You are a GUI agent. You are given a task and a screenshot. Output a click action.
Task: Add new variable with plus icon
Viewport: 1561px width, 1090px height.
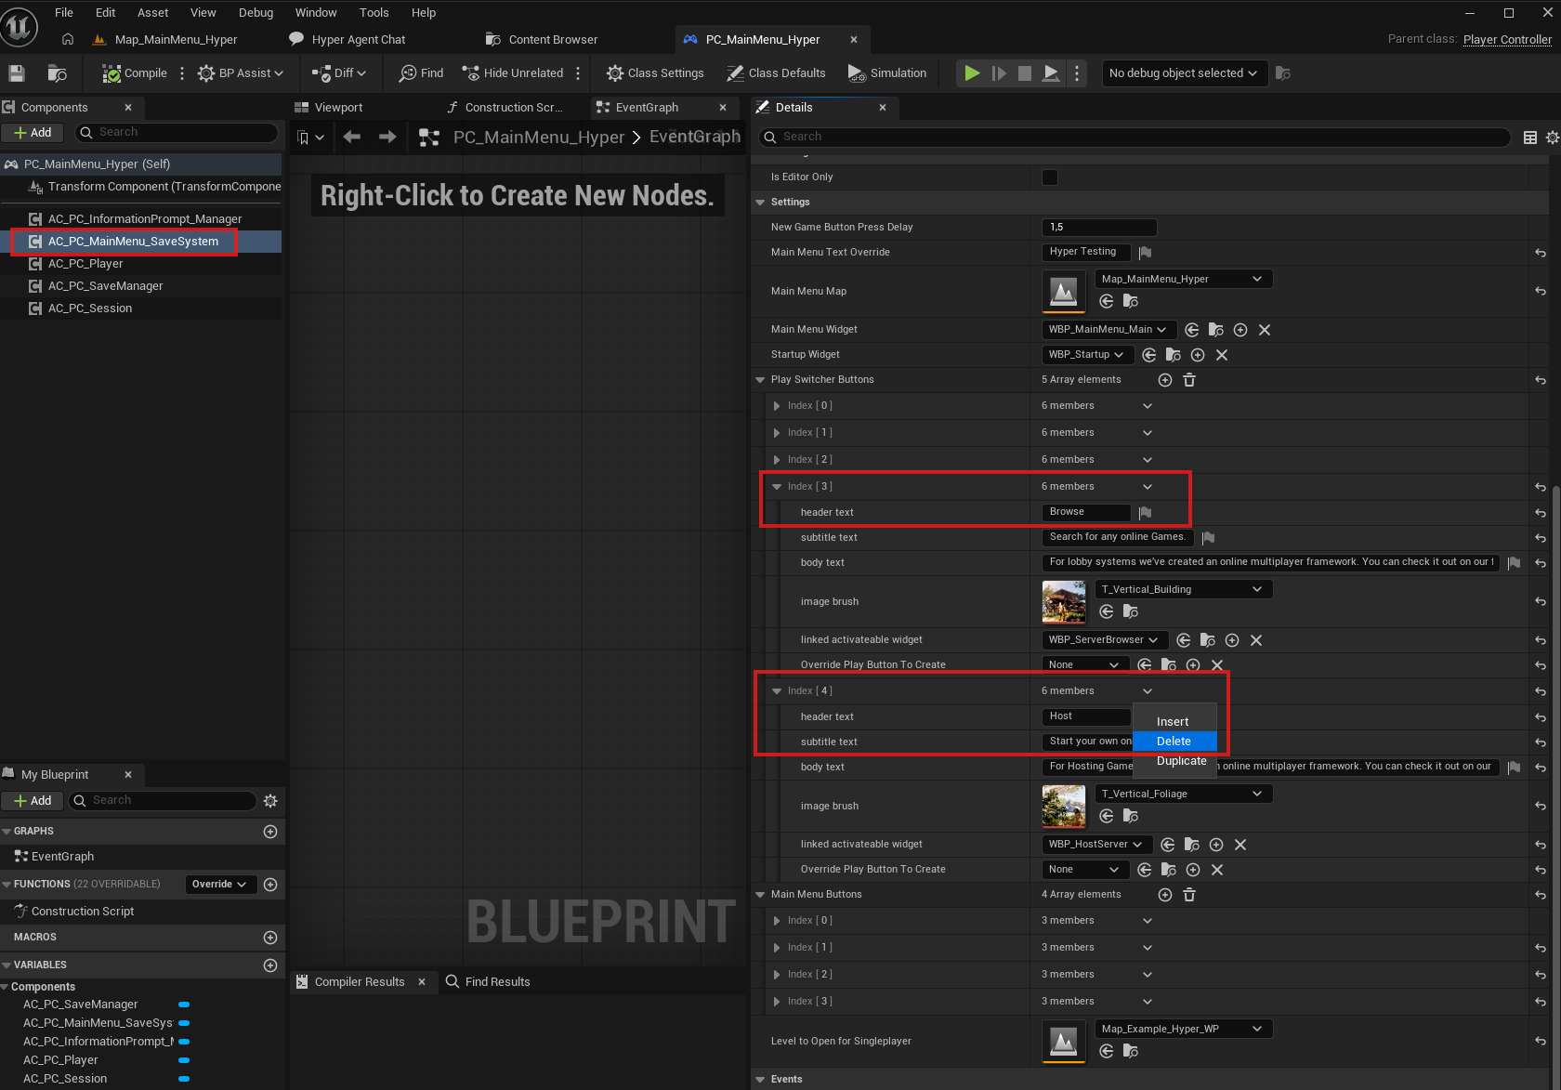pos(270,965)
